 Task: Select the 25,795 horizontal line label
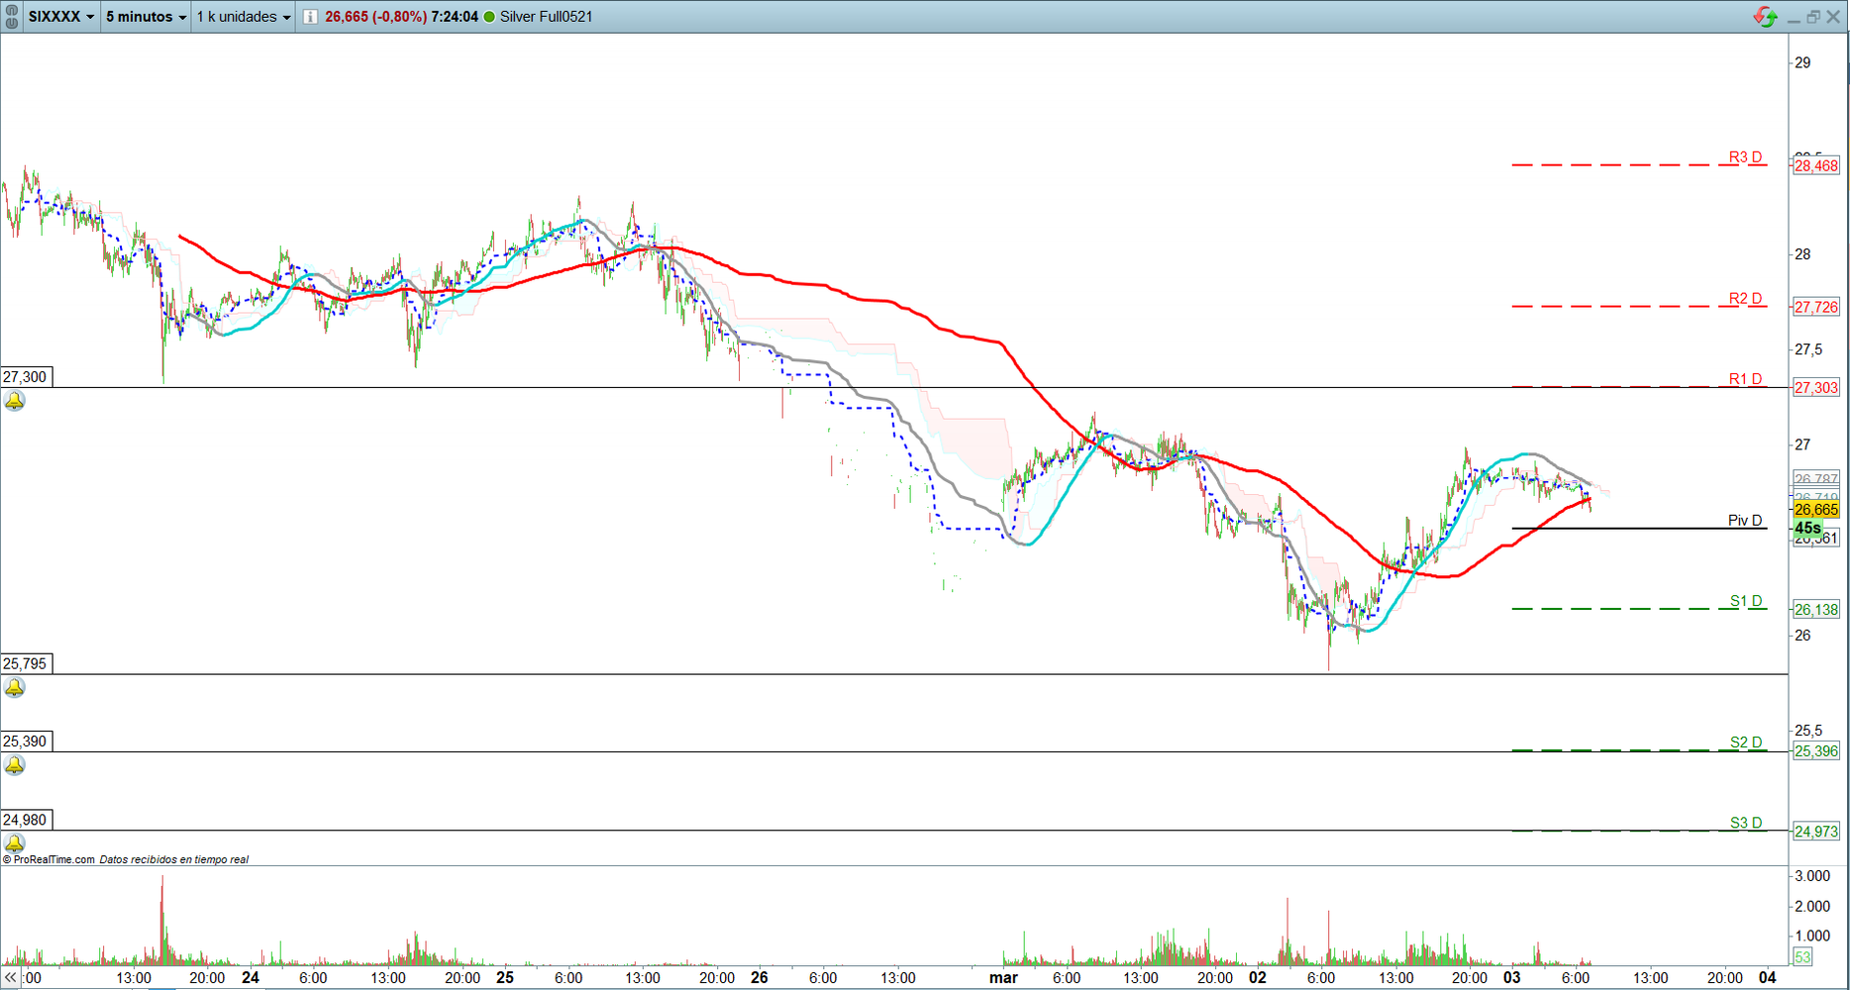[x=26, y=664]
